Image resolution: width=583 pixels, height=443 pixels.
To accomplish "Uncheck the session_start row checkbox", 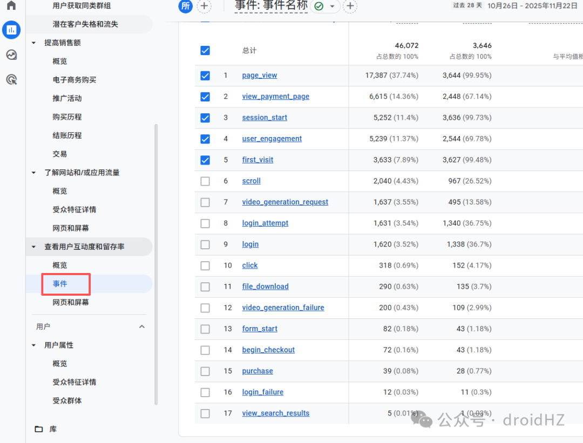I will [205, 118].
